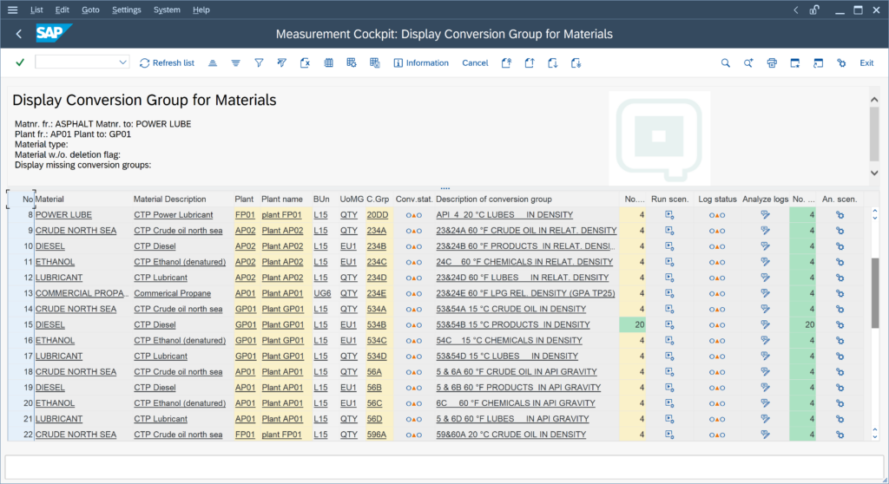Click the Save layout icon

pos(375,63)
